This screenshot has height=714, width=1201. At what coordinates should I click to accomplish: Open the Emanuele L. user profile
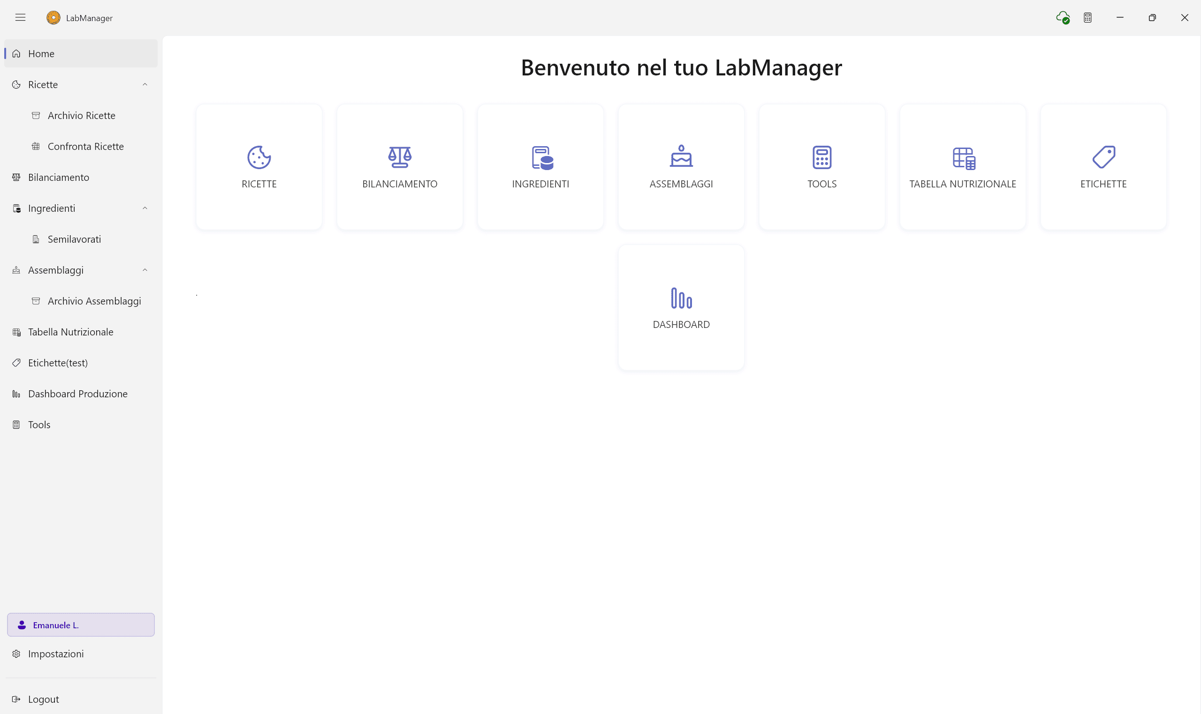pos(55,625)
